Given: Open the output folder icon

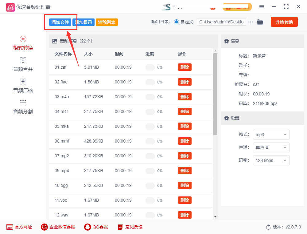Looking at the screenshot, I should tap(260, 22).
